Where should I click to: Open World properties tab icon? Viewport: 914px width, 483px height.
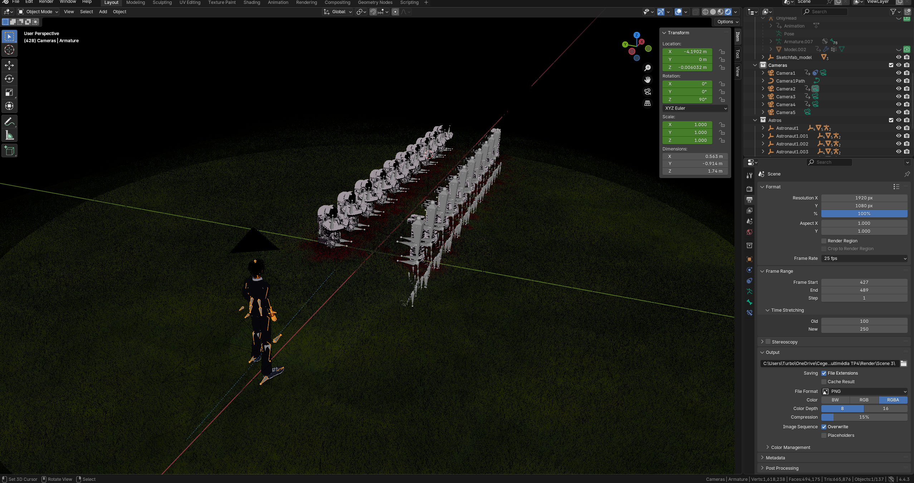point(749,232)
